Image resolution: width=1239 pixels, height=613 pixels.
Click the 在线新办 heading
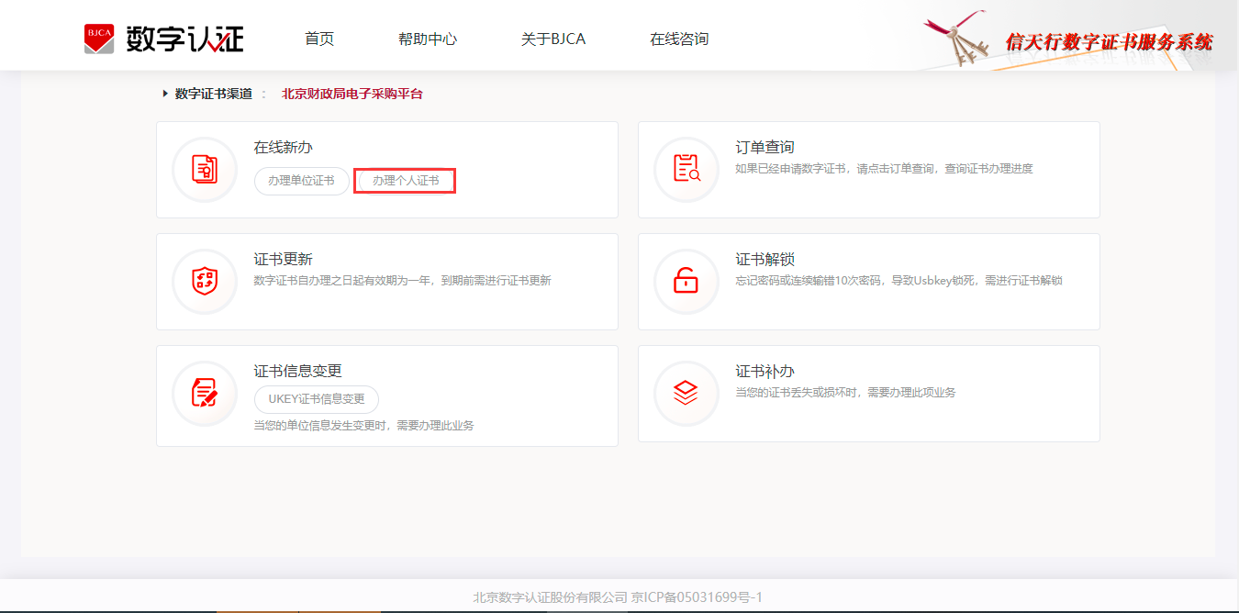pyautogui.click(x=284, y=147)
